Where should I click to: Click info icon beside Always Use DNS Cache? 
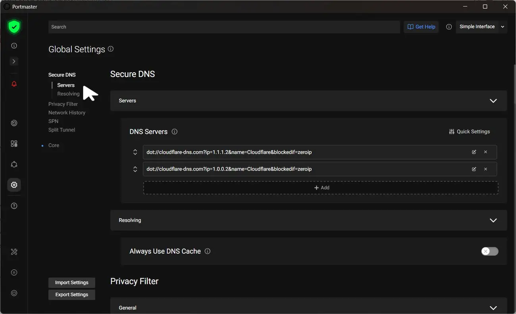click(207, 251)
